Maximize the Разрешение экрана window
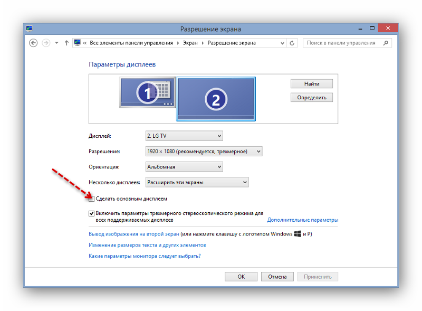Viewport: 422px width, 311px height. click(x=372, y=28)
